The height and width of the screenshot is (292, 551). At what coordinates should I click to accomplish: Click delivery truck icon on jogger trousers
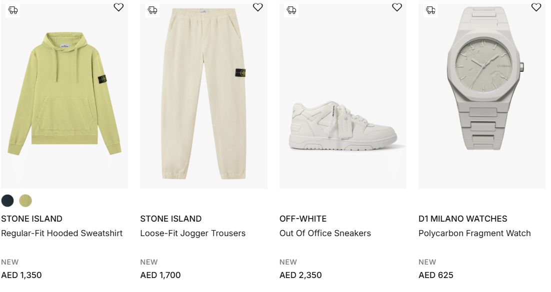[x=152, y=10]
